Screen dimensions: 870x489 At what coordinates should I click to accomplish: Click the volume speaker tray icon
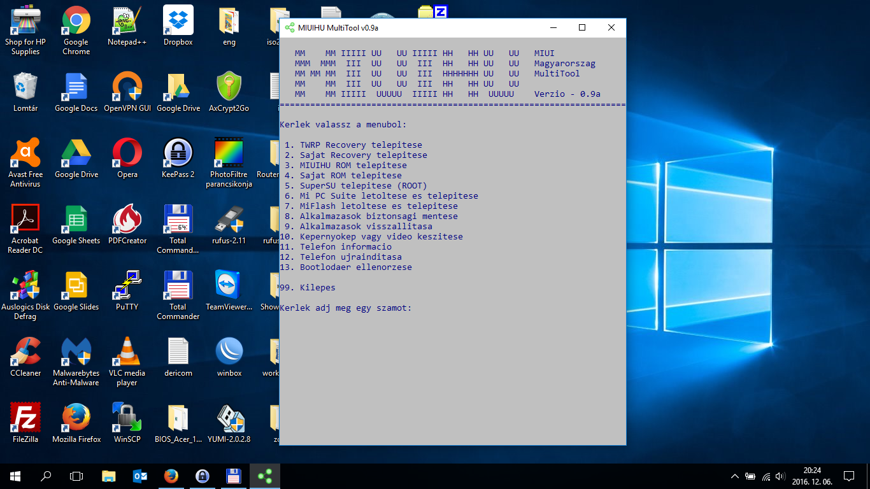coord(781,476)
